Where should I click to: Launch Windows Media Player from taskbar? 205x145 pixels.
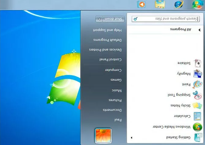click(x=141, y=4)
